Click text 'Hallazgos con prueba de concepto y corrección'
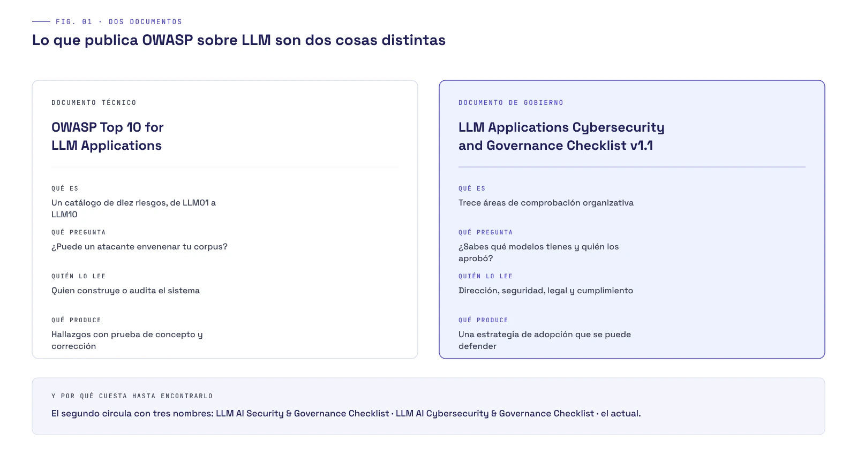Image resolution: width=857 pixels, height=471 pixels. (x=127, y=340)
